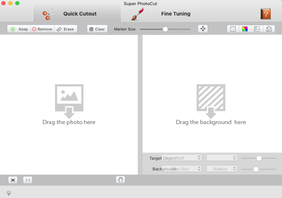The height and width of the screenshot is (198, 282).
Task: Click the yellow minimize window button
Action: (x=10, y=3)
